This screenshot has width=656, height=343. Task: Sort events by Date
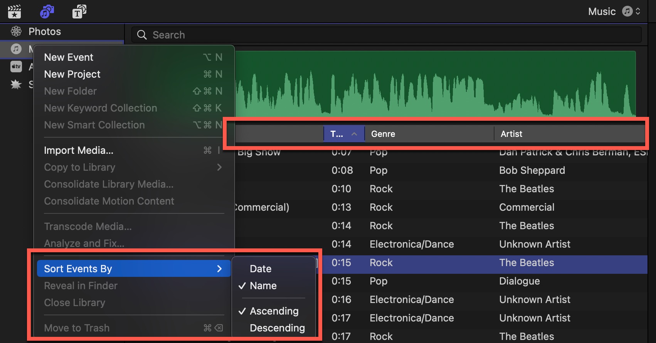coord(274,269)
